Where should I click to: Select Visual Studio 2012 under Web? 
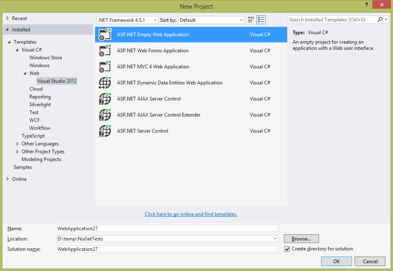click(57, 81)
